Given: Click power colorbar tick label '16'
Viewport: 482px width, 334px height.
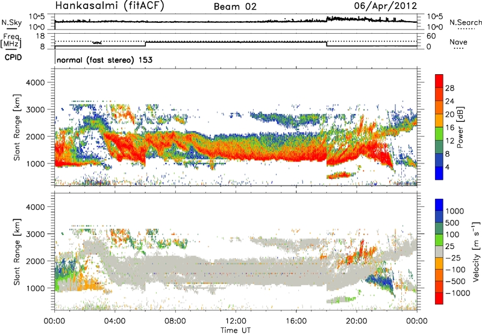Looking at the screenshot, I should tap(449, 128).
